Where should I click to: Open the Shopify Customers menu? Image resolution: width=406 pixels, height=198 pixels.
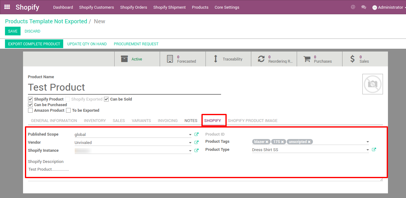coord(97,7)
